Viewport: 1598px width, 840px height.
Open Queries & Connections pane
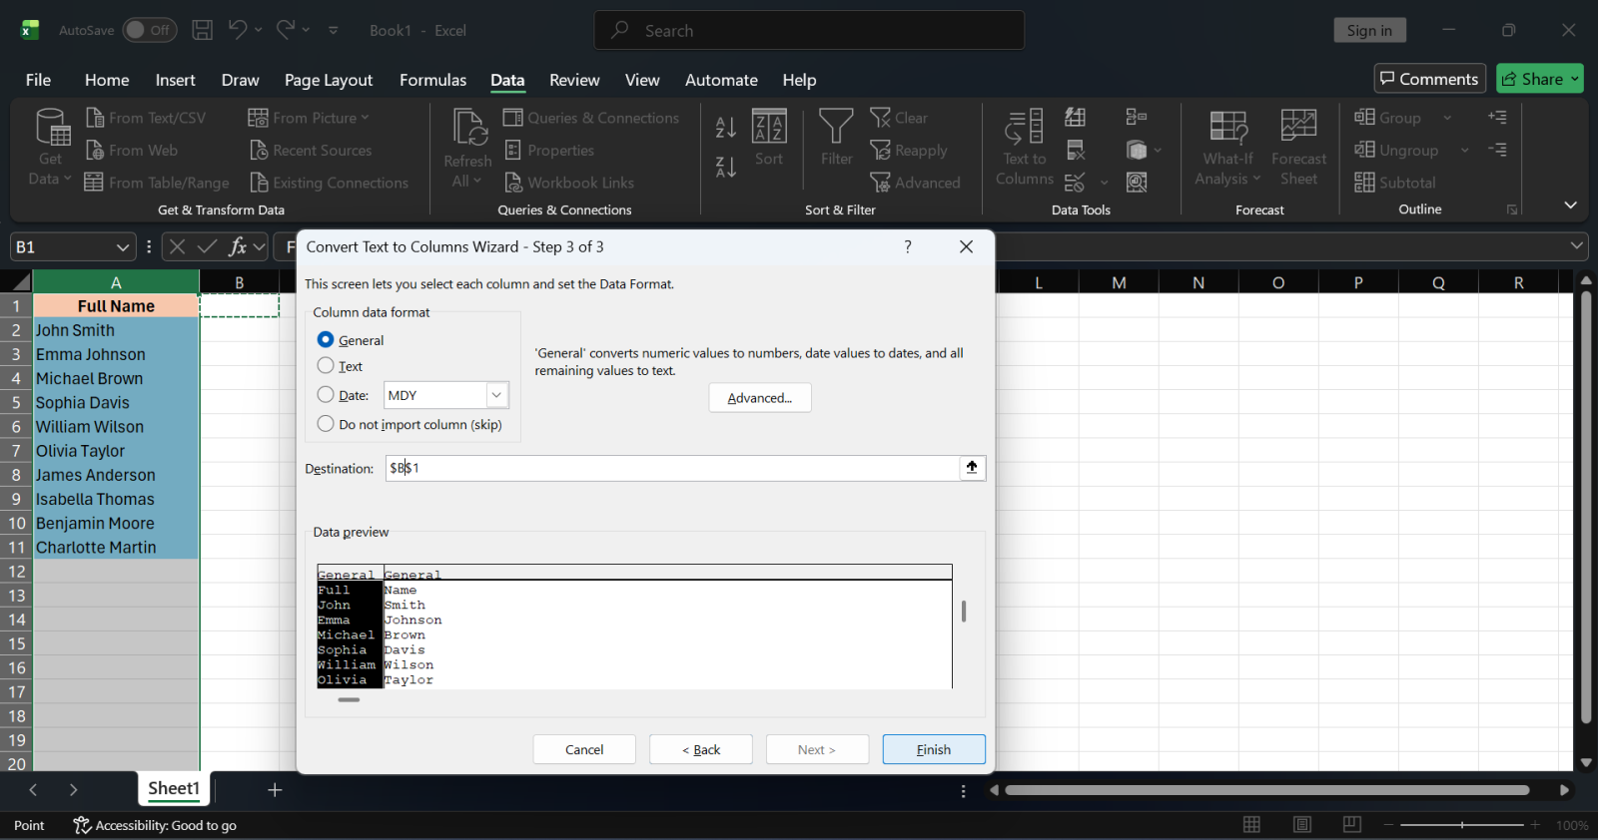pyautogui.click(x=591, y=118)
